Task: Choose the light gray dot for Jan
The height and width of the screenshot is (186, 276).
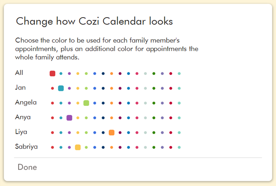Action: (145, 88)
